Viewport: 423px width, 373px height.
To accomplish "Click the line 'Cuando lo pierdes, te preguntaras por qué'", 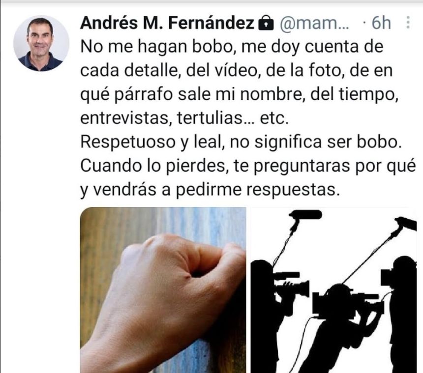I will pyautogui.click(x=248, y=166).
